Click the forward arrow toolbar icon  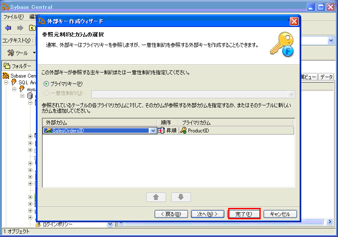(20, 28)
